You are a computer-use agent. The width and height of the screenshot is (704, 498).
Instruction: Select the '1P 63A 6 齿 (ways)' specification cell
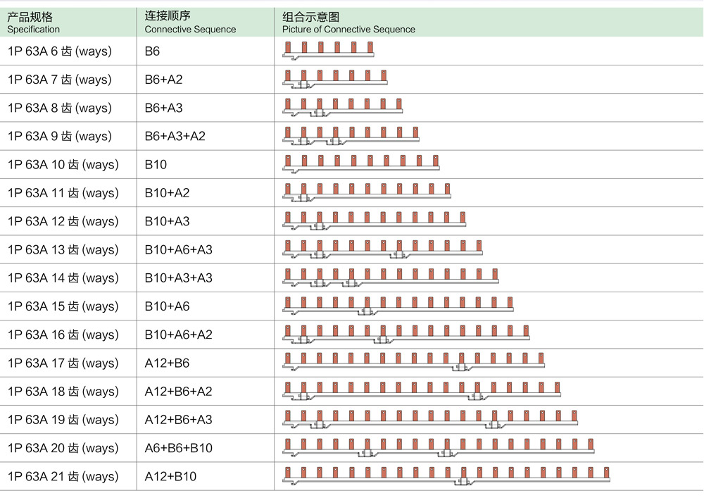[x=68, y=51]
